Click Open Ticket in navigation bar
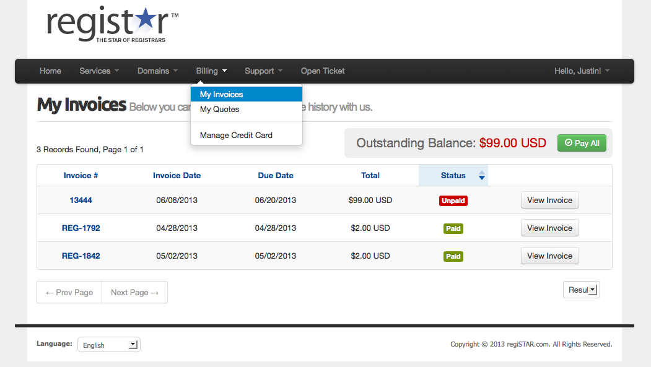This screenshot has height=367, width=651. click(323, 71)
